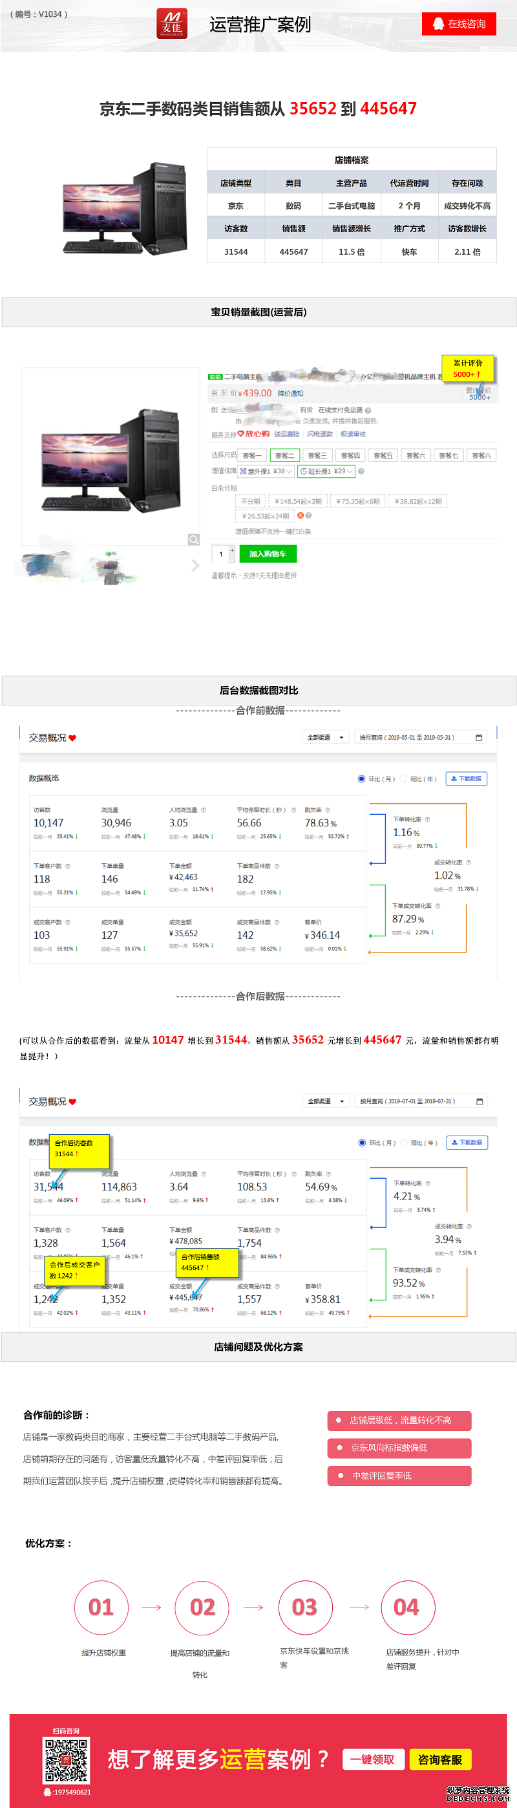This screenshot has width=517, height=1808.
Task: Click 人均浏览量 help icon in the May panel
Action: coord(204,810)
